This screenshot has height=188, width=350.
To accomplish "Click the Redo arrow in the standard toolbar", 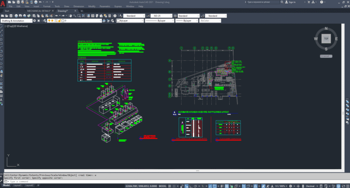I will pyautogui.click(x=63, y=16).
